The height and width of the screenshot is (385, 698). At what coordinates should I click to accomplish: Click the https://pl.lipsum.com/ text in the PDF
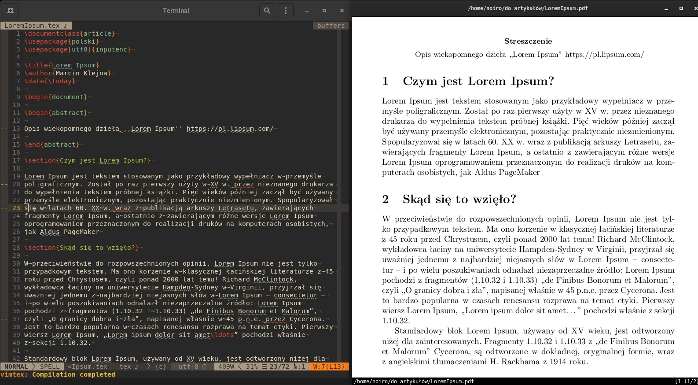[604, 55]
